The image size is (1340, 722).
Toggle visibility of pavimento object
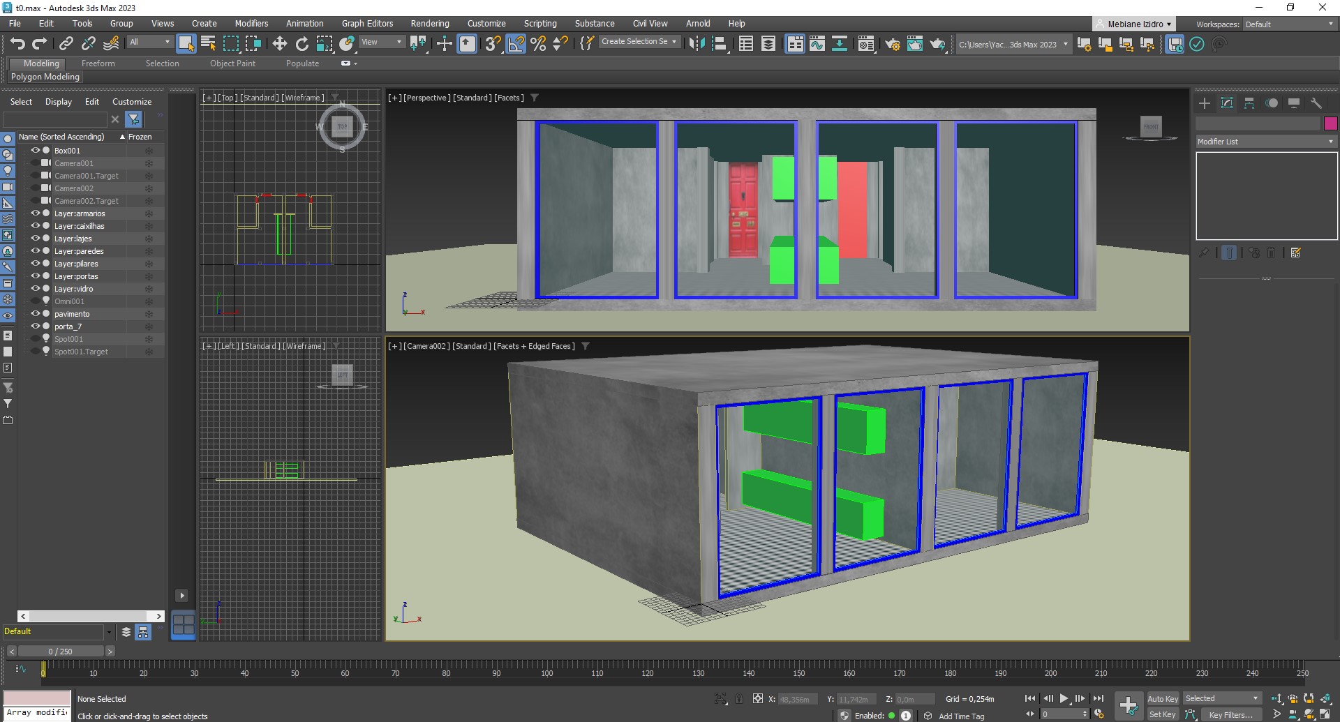[35, 314]
